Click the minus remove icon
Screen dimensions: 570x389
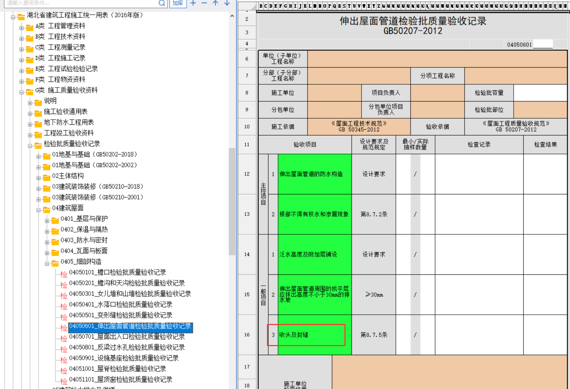tap(204, 3)
